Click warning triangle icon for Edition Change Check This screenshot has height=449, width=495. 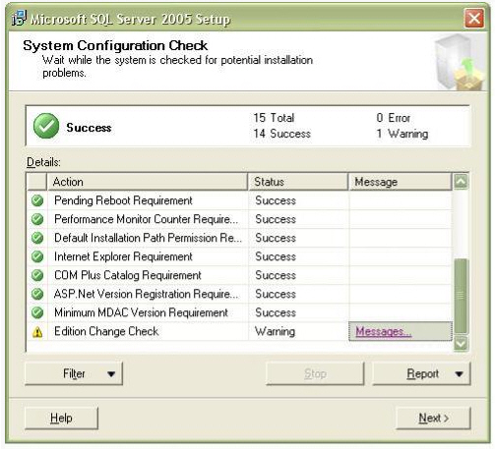point(37,332)
